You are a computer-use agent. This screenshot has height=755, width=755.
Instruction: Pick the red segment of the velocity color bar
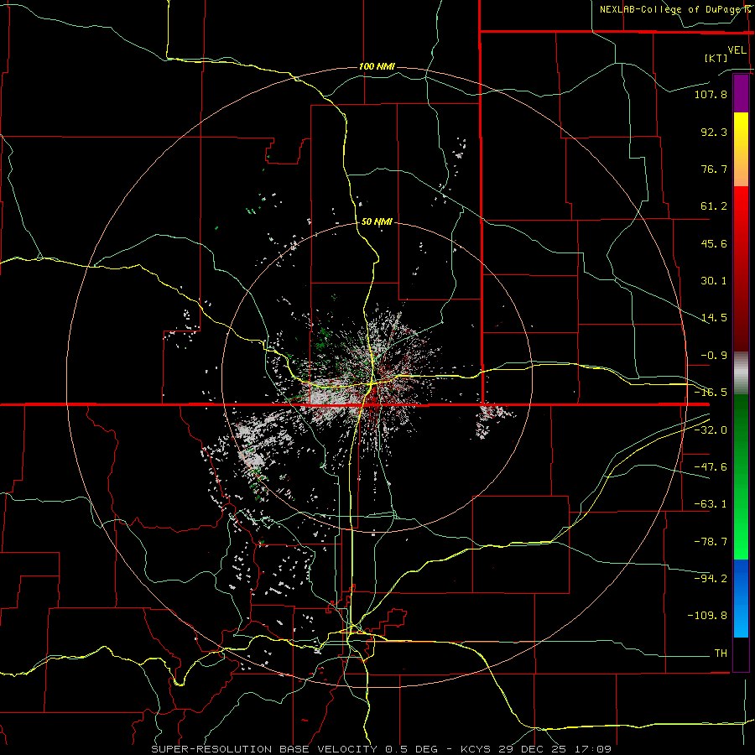[x=741, y=268]
